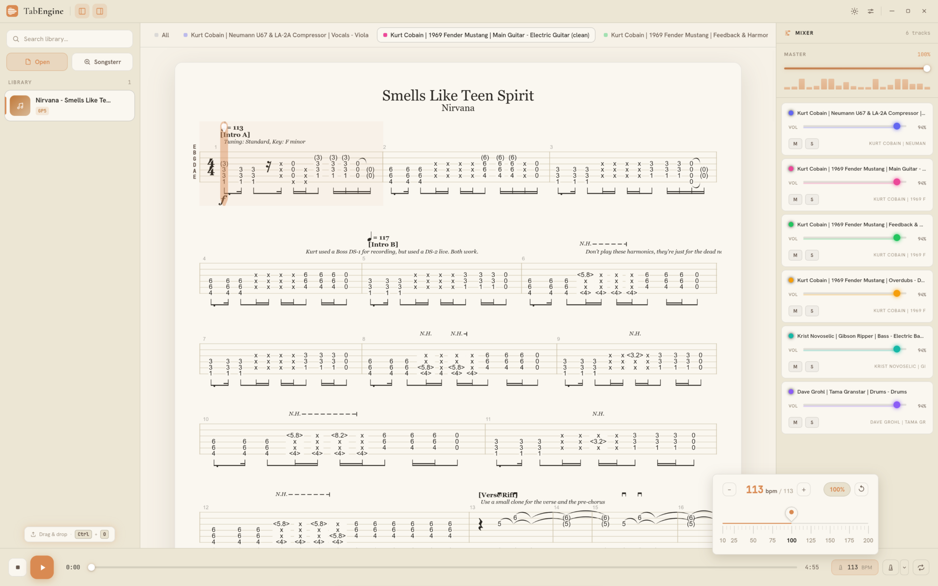Adjust the Master volume slider handle

926,68
